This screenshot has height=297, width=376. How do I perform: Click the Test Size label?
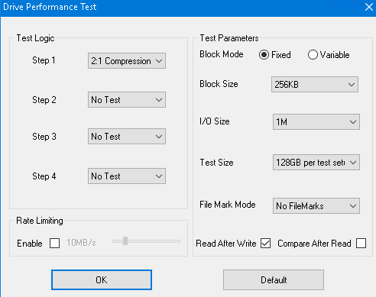[x=216, y=163]
